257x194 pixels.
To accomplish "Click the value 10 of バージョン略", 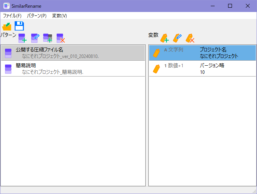I will (202, 72).
